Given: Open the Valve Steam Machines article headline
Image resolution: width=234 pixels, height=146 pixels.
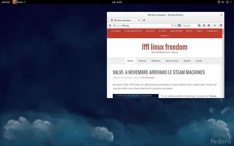Looking at the screenshot, I should [x=159, y=72].
